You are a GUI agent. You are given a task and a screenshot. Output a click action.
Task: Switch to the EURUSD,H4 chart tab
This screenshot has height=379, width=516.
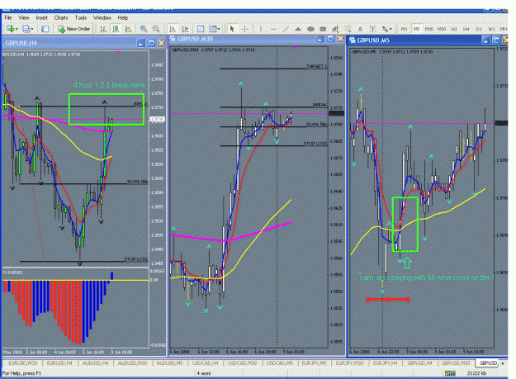[x=59, y=362]
